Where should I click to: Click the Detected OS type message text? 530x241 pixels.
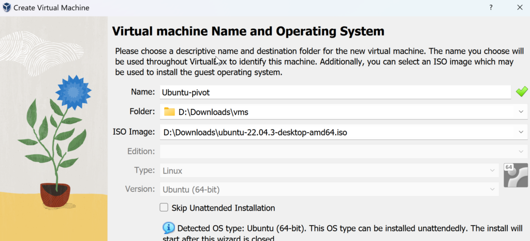click(343, 234)
